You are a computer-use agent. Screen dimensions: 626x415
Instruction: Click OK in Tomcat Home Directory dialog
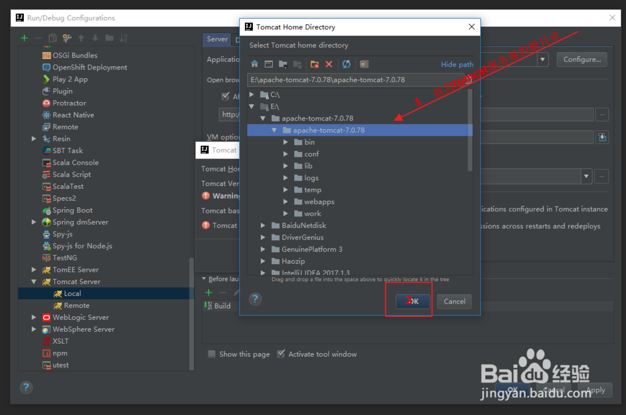[x=413, y=301]
